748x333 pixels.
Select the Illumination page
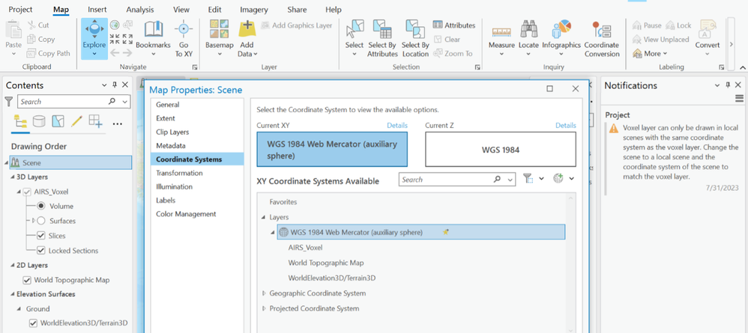[x=174, y=187]
